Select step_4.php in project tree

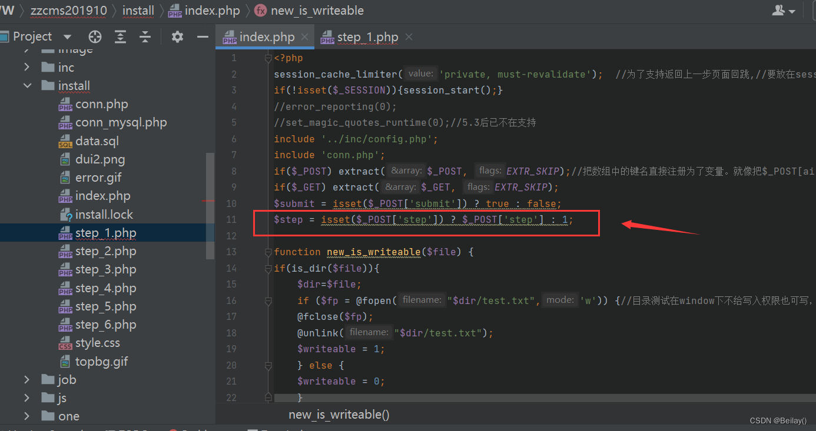coord(105,288)
